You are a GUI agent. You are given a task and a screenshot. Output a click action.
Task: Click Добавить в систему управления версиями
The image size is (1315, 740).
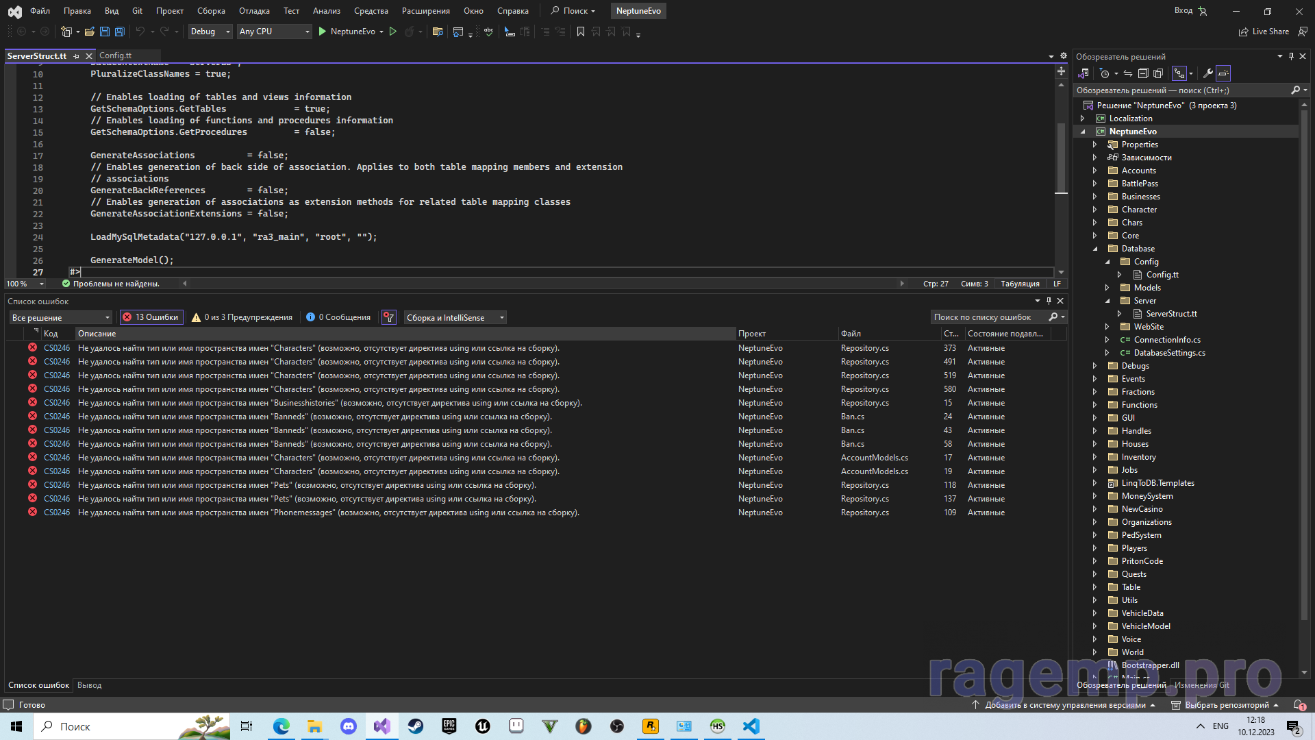(x=1064, y=705)
